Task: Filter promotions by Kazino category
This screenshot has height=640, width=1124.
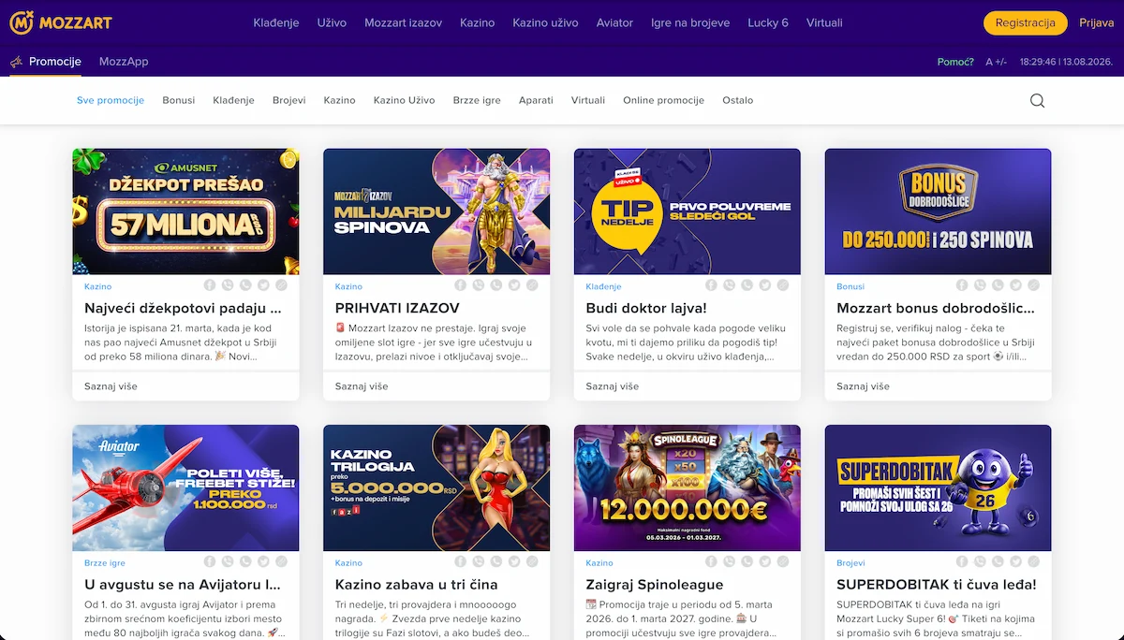Action: point(339,100)
